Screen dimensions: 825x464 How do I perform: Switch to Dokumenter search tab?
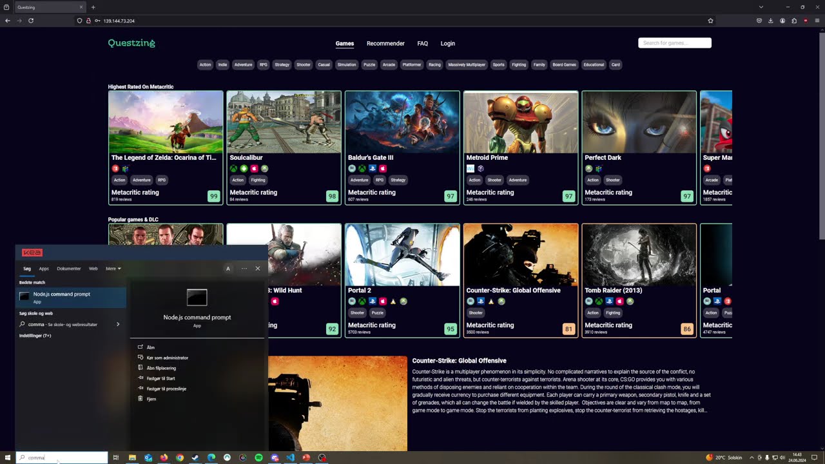point(69,269)
